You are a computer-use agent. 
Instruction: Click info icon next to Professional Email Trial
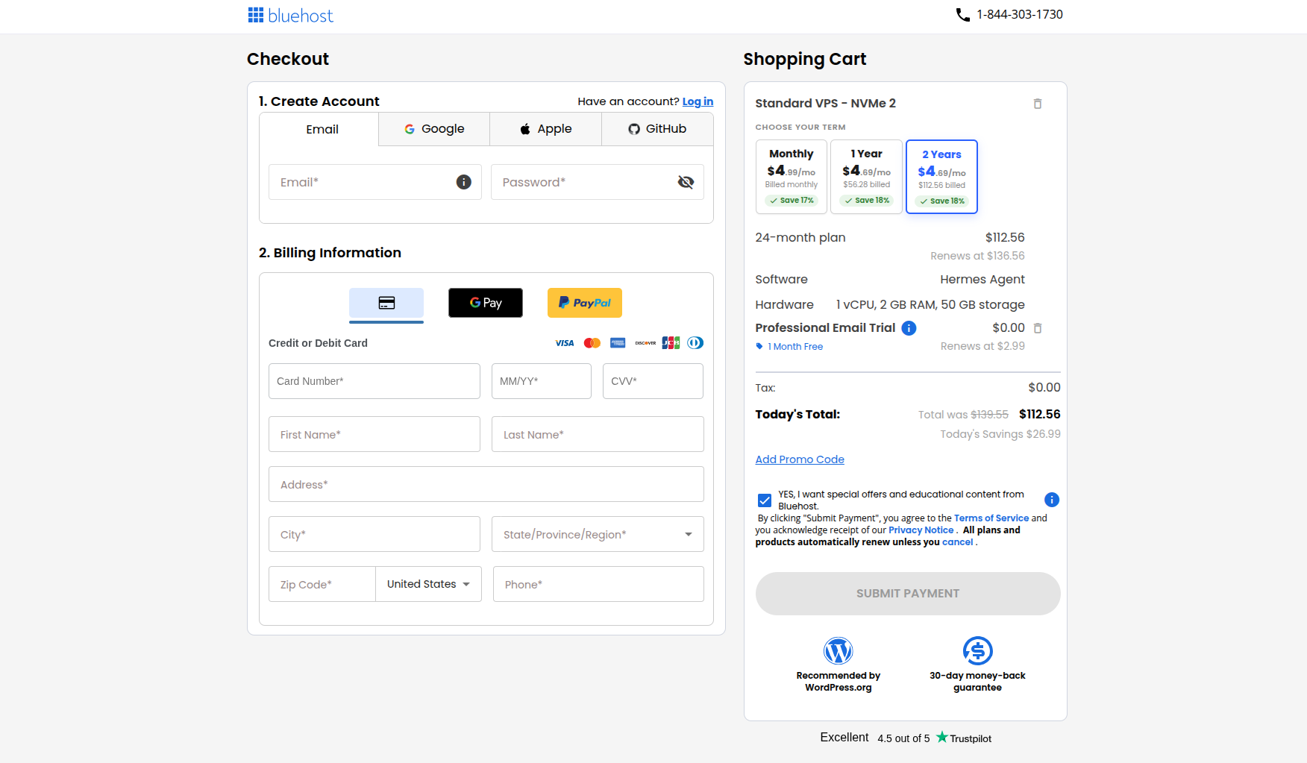click(x=909, y=328)
